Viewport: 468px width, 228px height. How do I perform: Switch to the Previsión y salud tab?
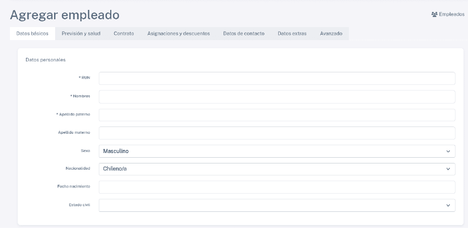pyautogui.click(x=81, y=33)
